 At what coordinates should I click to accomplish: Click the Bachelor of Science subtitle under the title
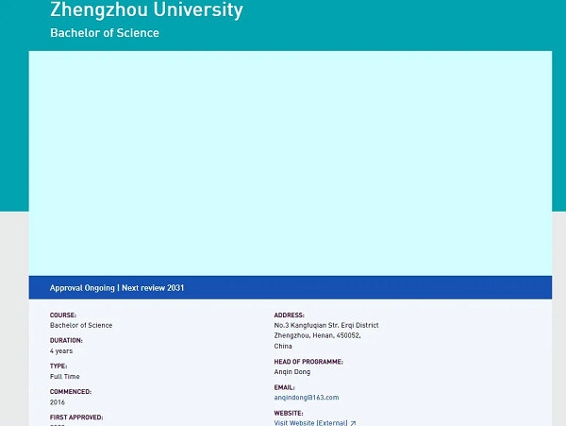coord(105,33)
